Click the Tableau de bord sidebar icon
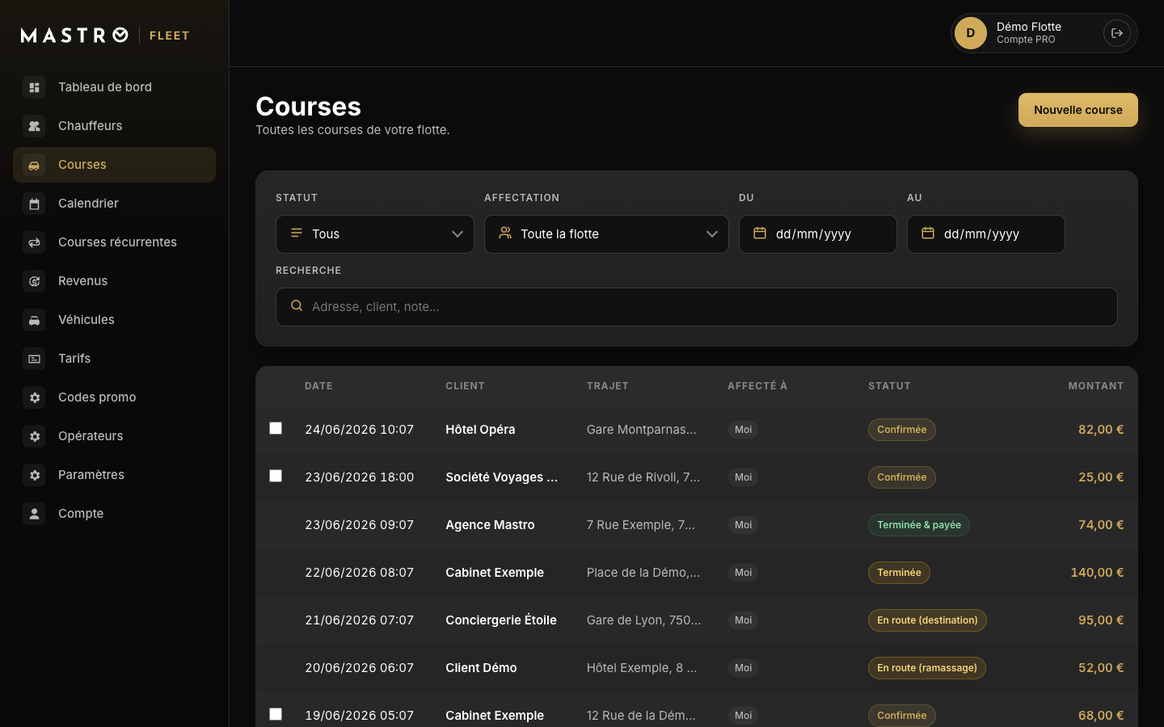 click(x=34, y=87)
